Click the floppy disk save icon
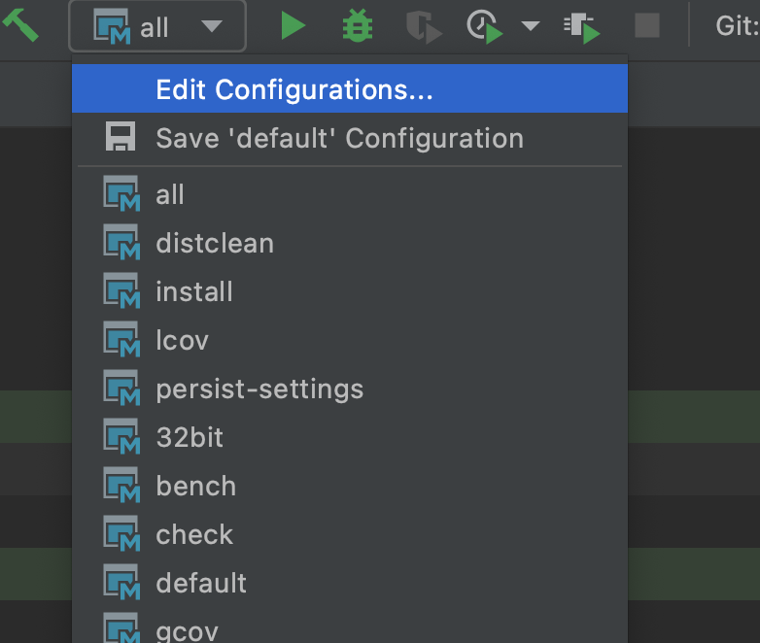 [121, 138]
